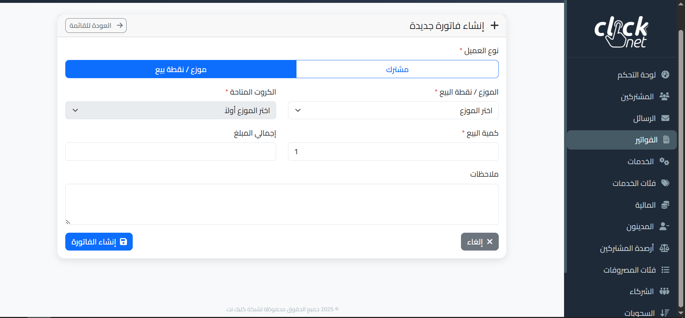
Task: Click the partners people icon
Action: tap(664, 291)
